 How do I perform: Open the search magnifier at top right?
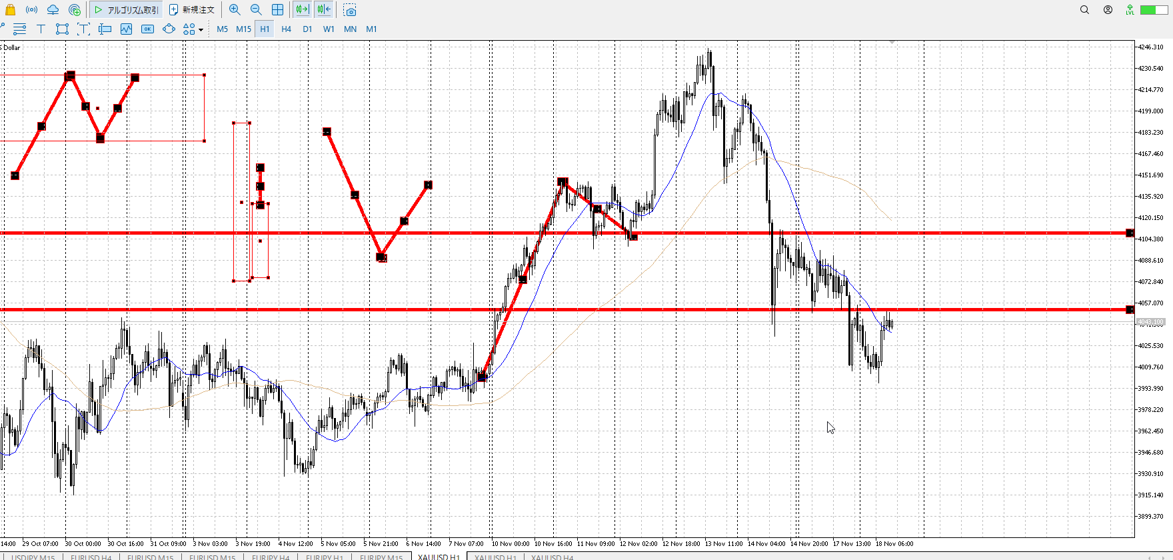coord(1084,10)
